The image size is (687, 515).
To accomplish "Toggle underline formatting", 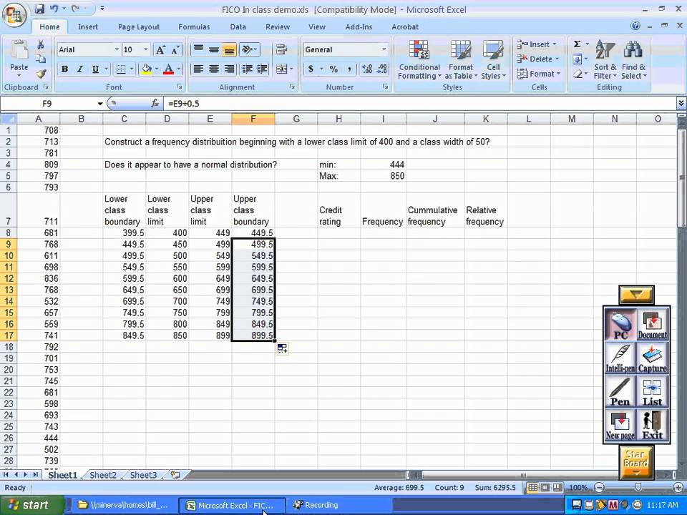I will 94,69.
